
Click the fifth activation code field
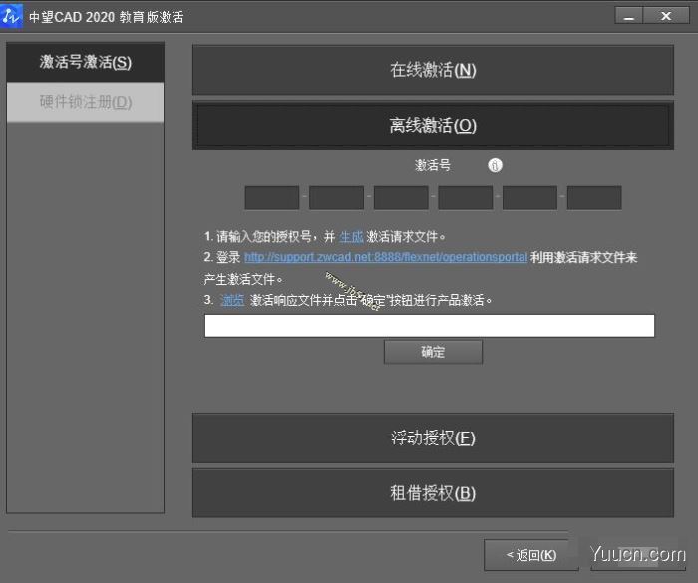pyautogui.click(x=529, y=197)
